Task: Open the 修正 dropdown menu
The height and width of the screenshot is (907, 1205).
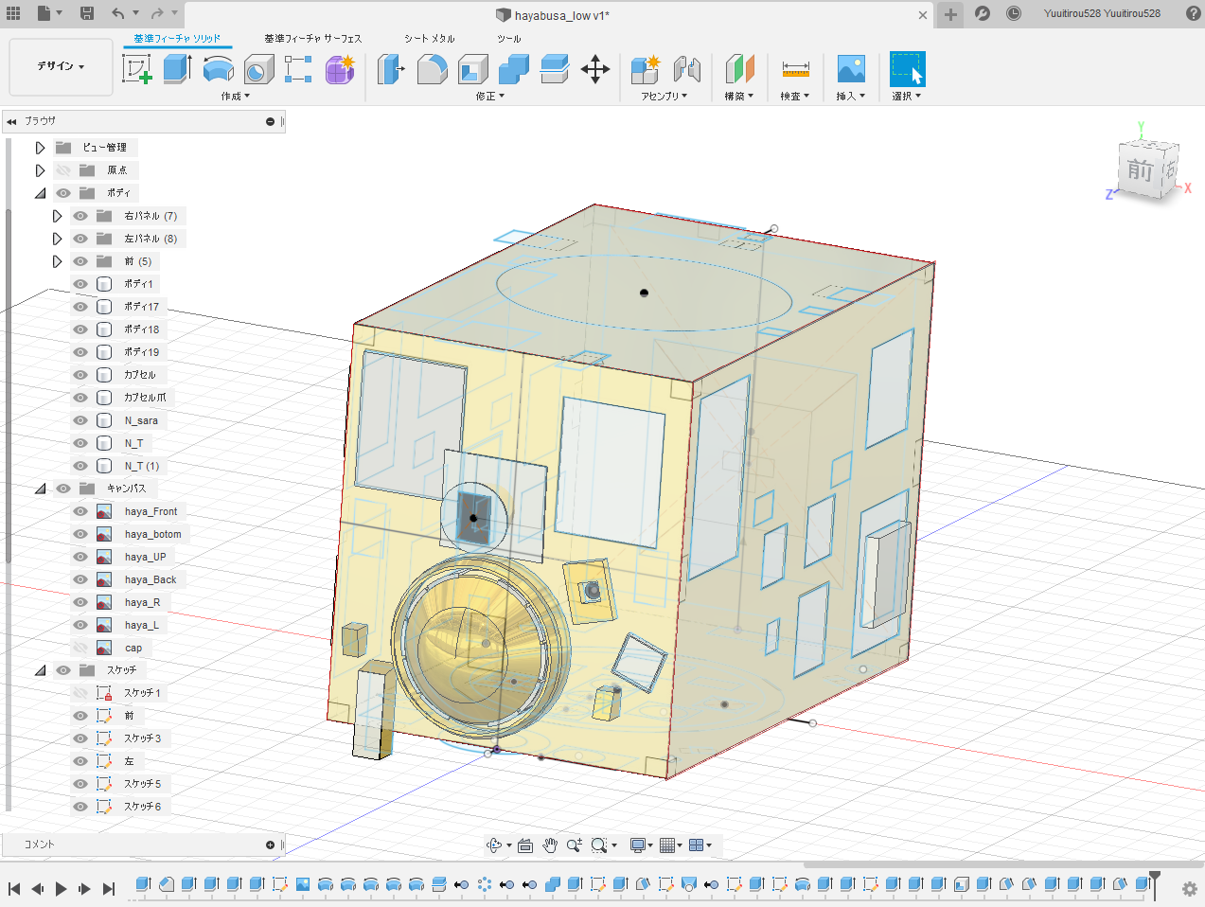Action: pyautogui.click(x=489, y=96)
